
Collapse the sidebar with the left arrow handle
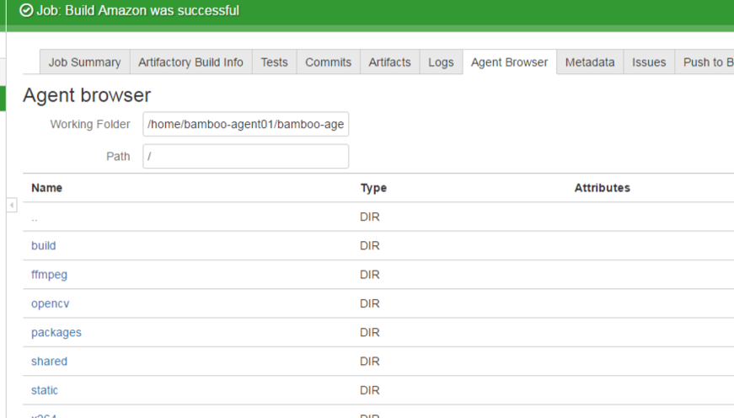pos(12,206)
